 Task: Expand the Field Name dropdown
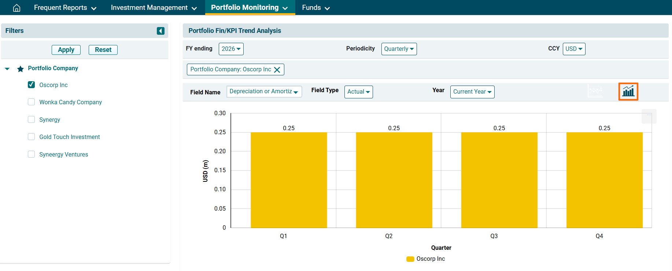(264, 91)
